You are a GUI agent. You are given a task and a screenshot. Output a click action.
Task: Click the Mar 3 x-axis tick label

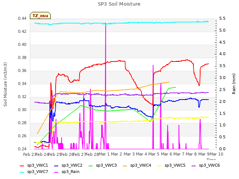(x=129, y=154)
